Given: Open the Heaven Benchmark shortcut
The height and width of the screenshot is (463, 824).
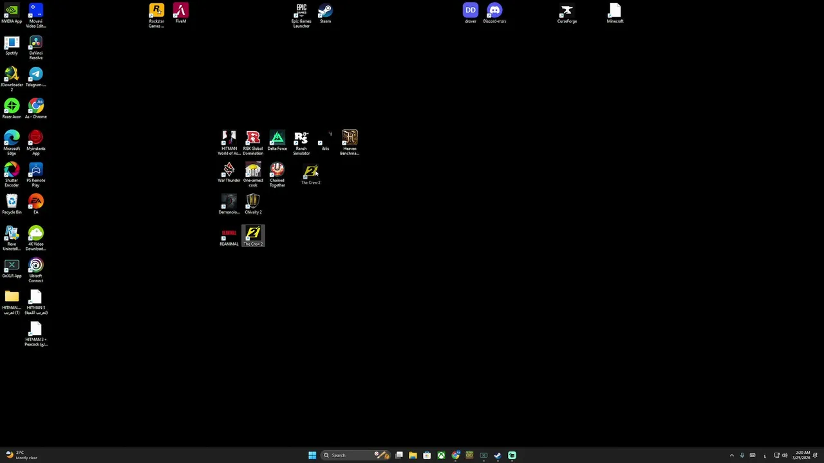Looking at the screenshot, I should tap(350, 143).
